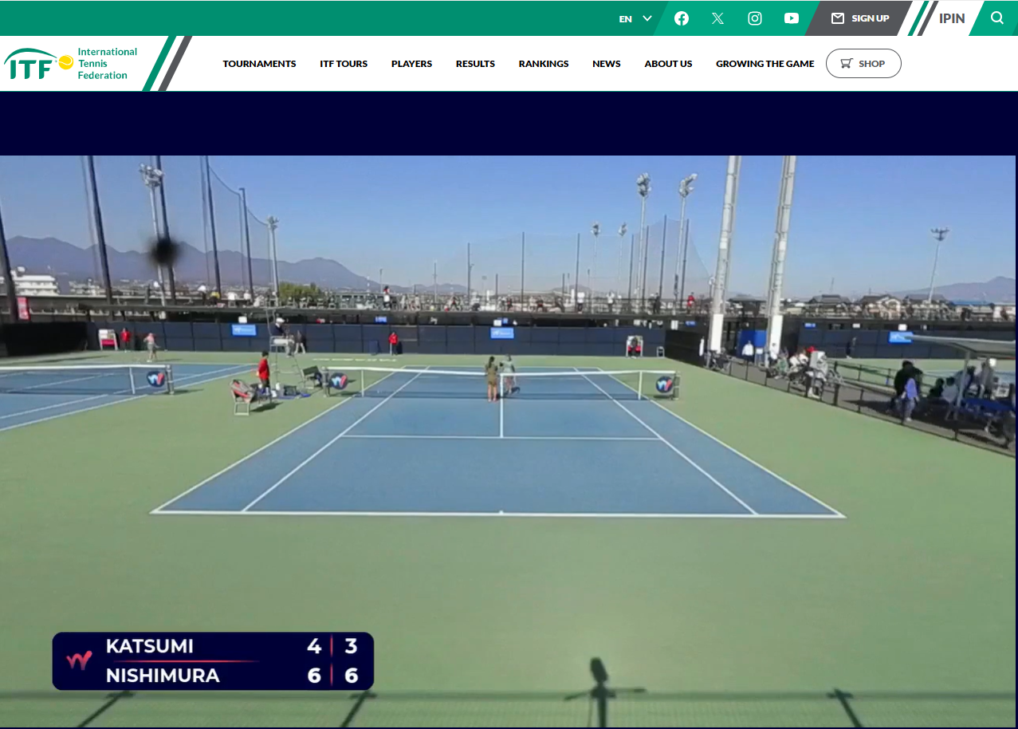The image size is (1018, 729).
Task: Open the ITF Tours menu
Action: point(344,64)
